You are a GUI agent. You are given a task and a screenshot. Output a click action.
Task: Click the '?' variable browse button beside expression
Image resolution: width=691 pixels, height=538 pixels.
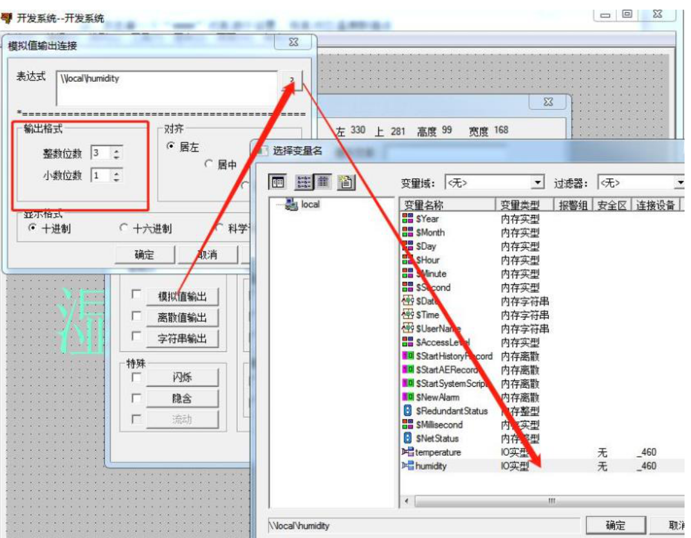point(291,80)
